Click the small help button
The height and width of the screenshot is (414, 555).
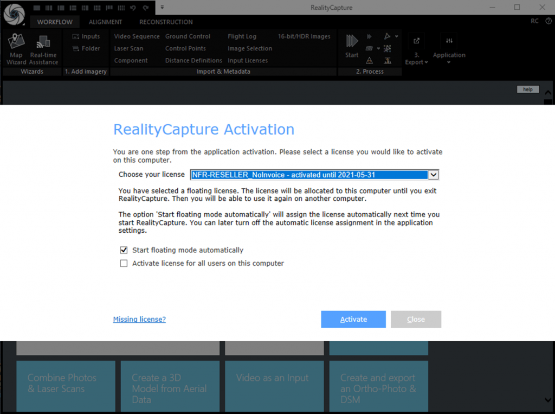tap(527, 90)
